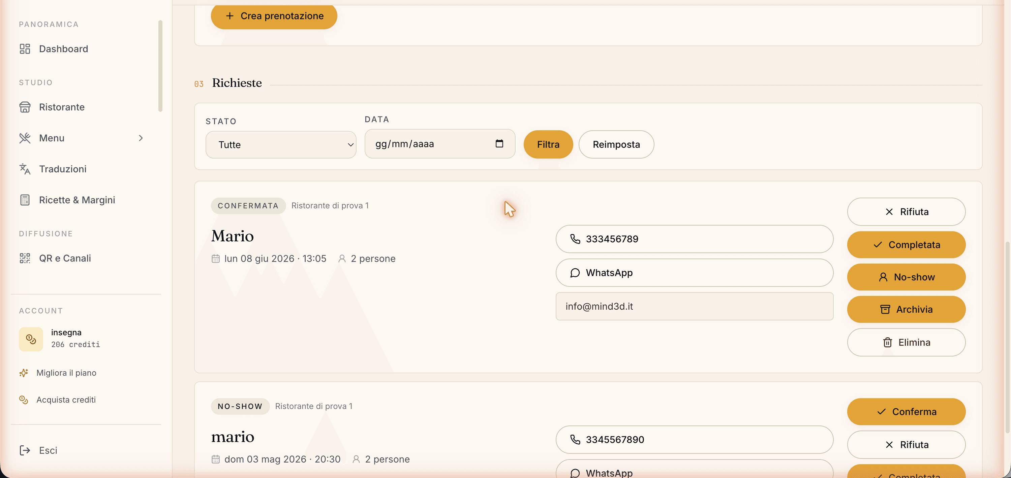Click the insegna account name
Image resolution: width=1011 pixels, height=478 pixels.
coord(66,333)
